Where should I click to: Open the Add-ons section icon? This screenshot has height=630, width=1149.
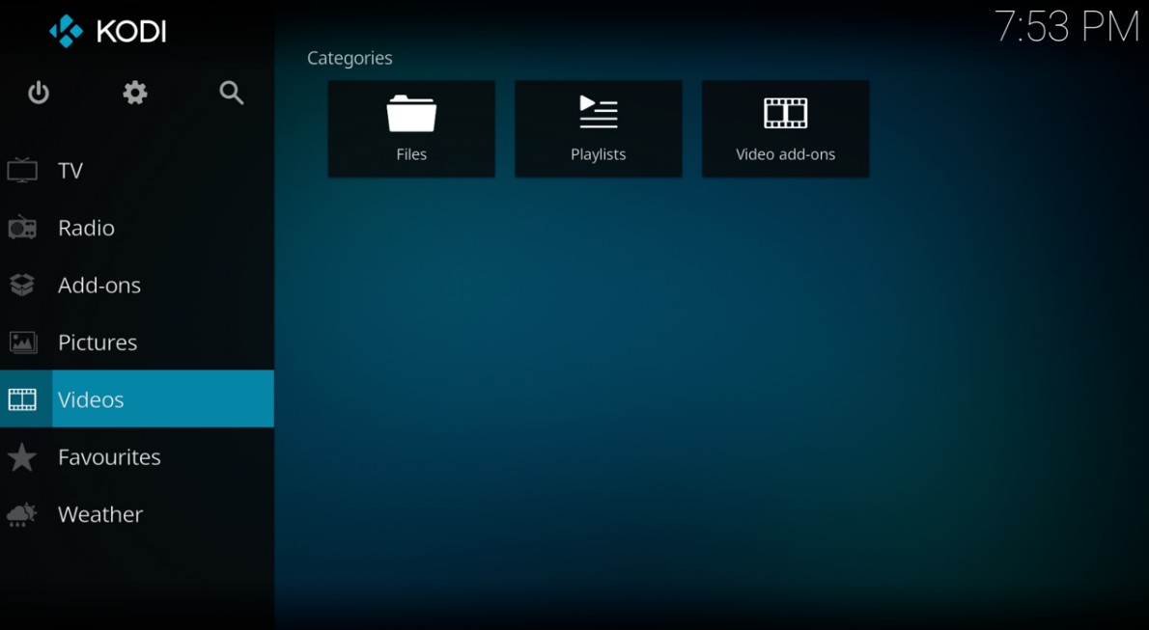point(23,285)
